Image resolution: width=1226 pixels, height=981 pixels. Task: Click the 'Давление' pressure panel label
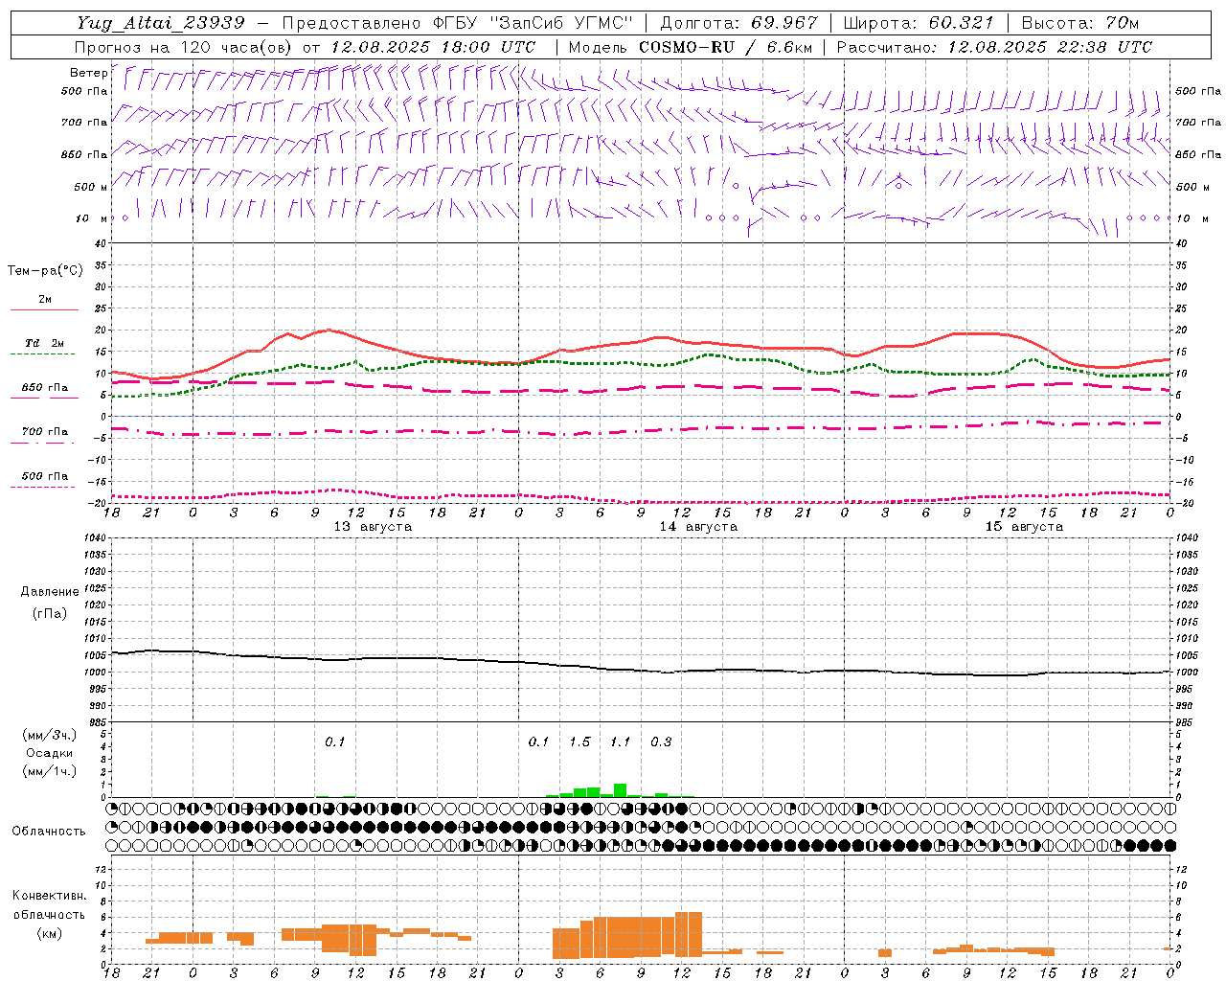(50, 592)
